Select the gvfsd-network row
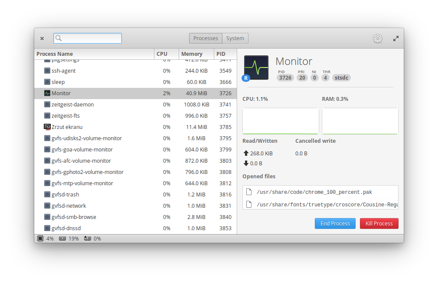 coord(135,206)
